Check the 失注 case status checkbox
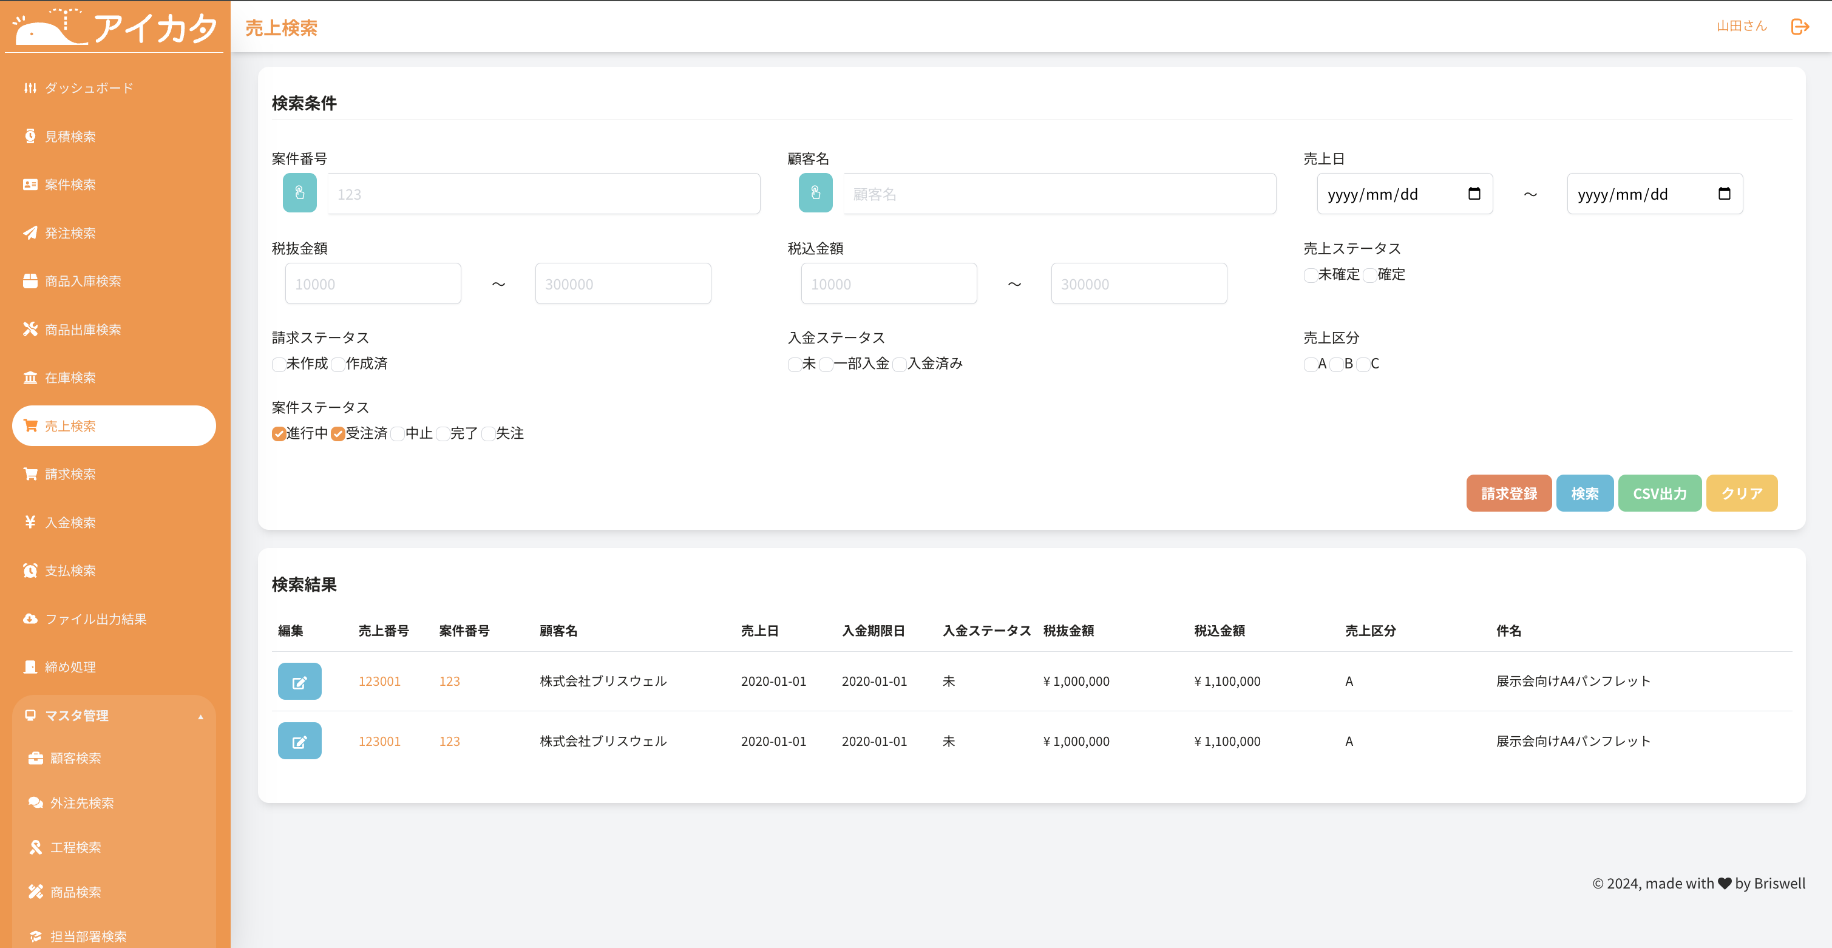 (488, 435)
